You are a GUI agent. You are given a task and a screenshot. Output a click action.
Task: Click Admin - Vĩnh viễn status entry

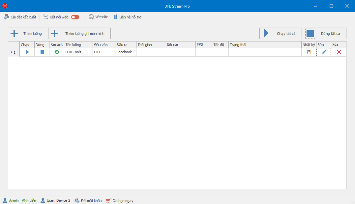click(x=19, y=201)
